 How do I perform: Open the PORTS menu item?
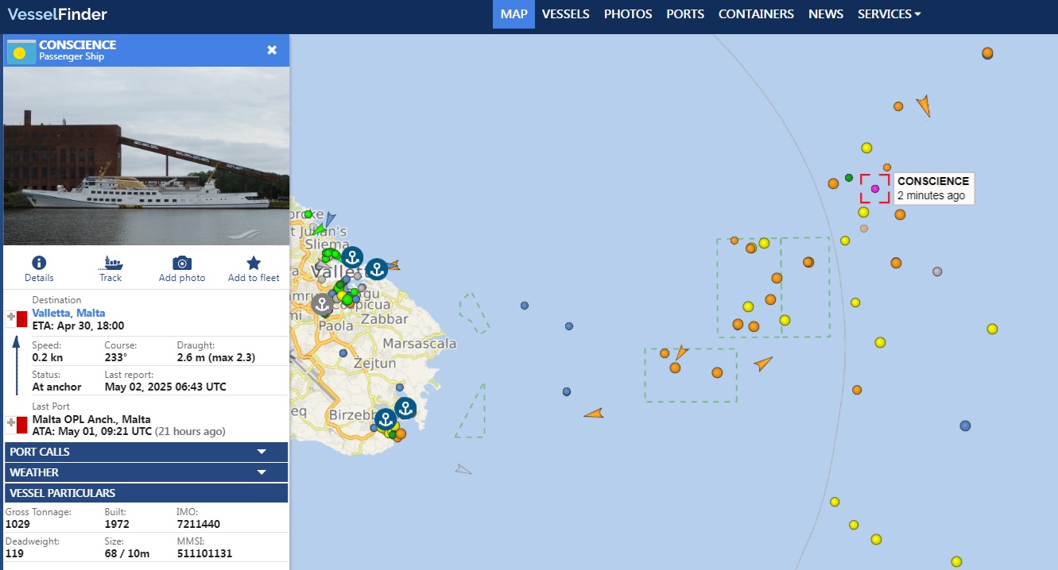pos(685,14)
